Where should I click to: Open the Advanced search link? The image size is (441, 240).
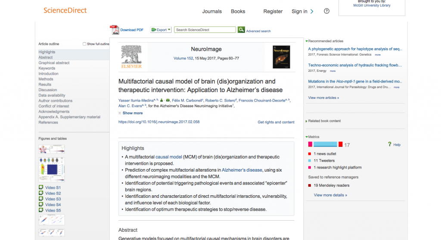[x=258, y=31]
